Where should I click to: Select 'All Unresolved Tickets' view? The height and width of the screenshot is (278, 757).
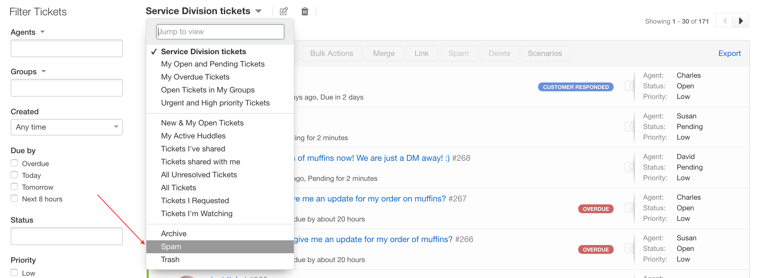tap(199, 174)
